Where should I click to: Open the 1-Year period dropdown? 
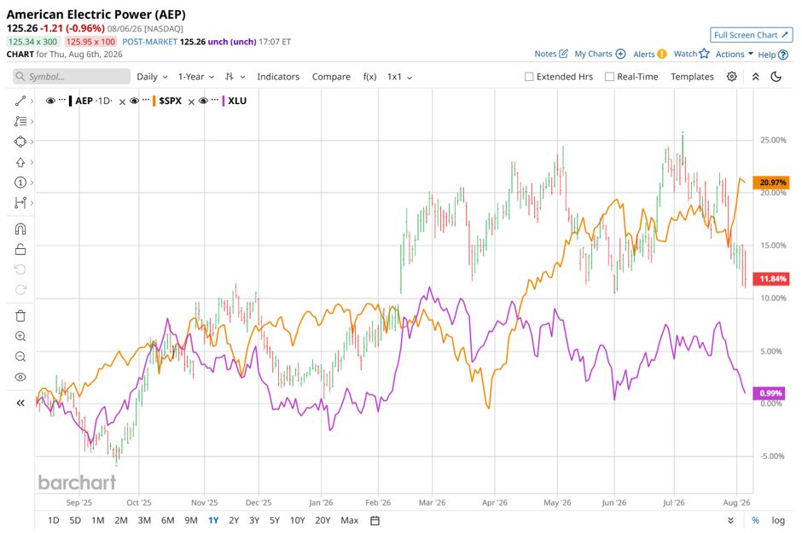196,77
